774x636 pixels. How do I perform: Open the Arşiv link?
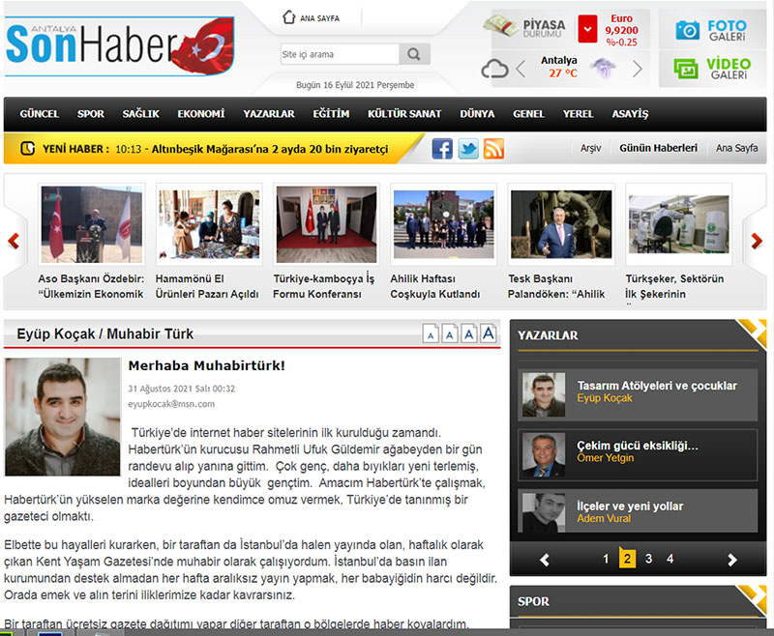[590, 148]
